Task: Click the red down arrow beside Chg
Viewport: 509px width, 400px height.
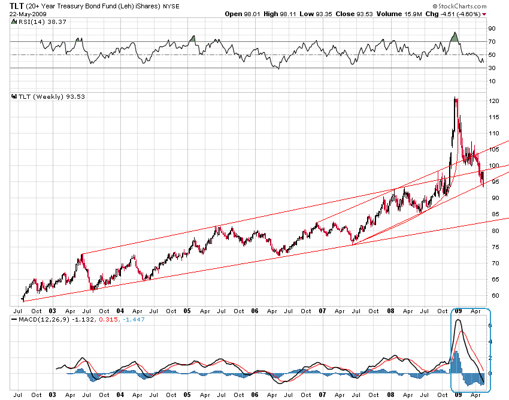Action: [x=484, y=14]
